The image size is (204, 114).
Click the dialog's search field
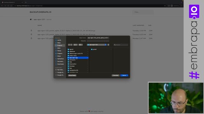[x=121, y=45]
